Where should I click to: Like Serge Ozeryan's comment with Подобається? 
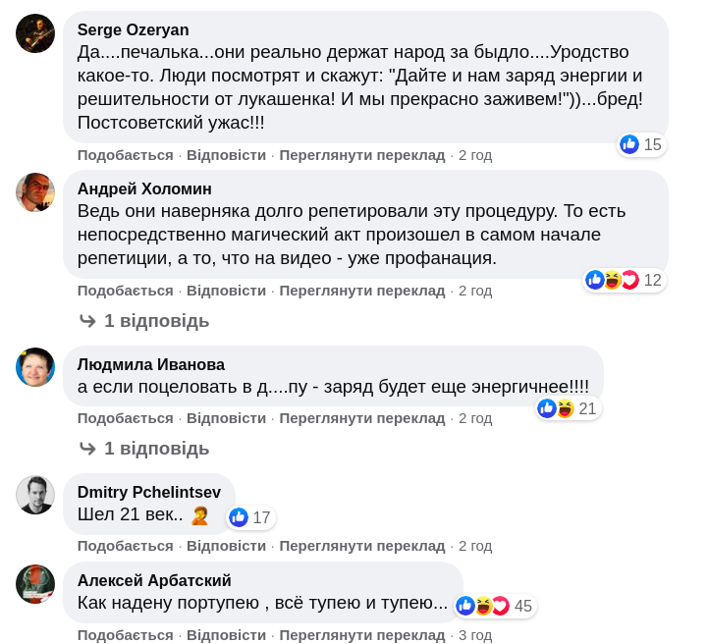click(x=125, y=155)
